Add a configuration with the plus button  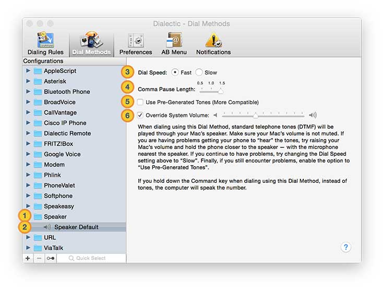[28, 258]
